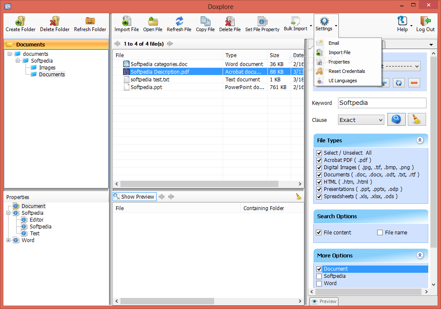Click the red minus remove button
Viewport: 441px width, 309px height.
(x=414, y=83)
